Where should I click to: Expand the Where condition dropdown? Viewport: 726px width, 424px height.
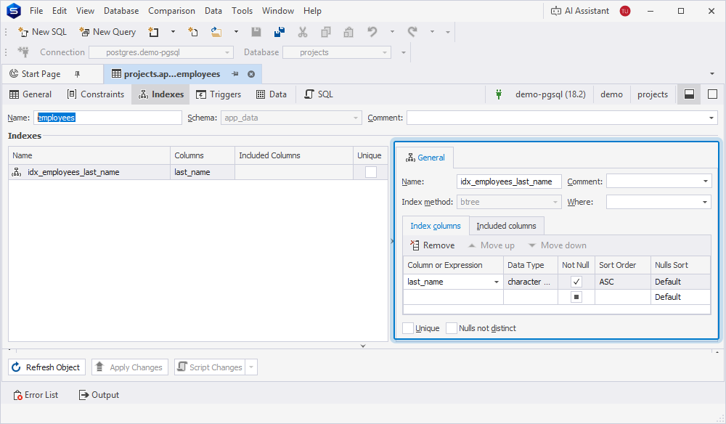705,203
